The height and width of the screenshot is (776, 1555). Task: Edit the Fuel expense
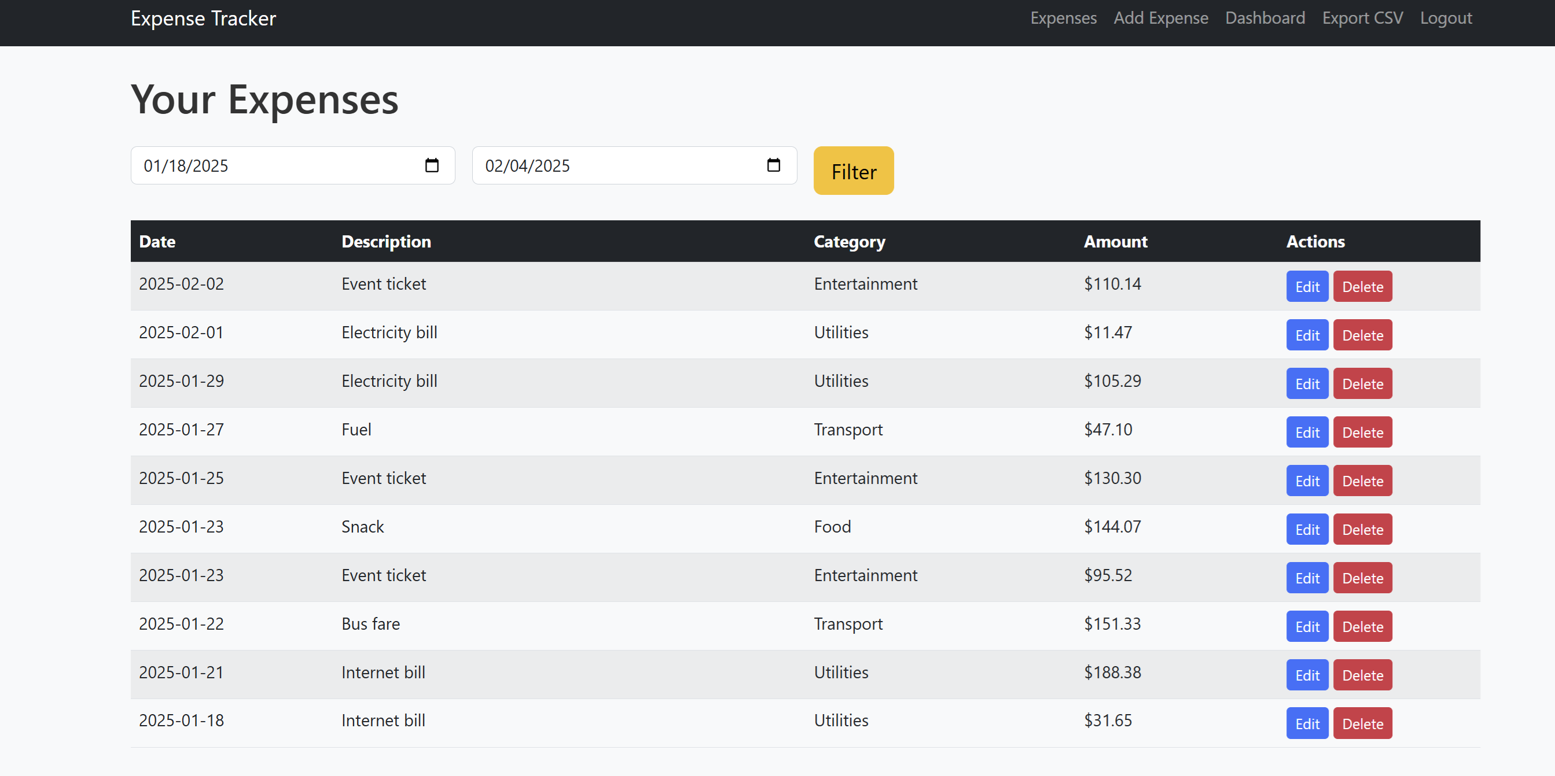pyautogui.click(x=1307, y=432)
